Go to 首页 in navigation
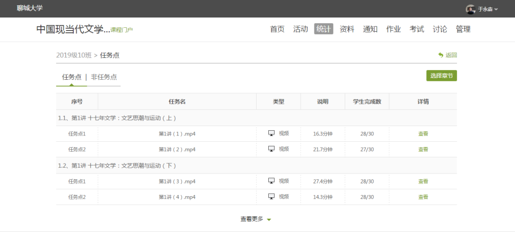 click(x=277, y=29)
